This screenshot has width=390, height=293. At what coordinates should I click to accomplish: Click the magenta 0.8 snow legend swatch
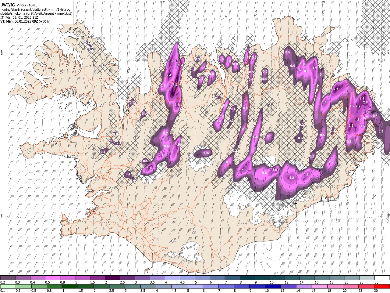67,278
